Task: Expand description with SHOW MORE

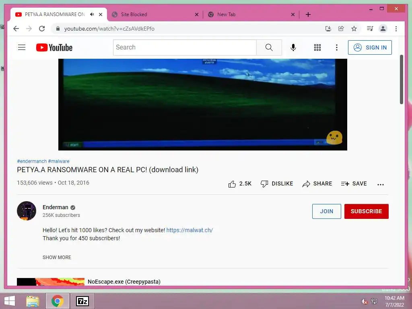Action: [57, 257]
